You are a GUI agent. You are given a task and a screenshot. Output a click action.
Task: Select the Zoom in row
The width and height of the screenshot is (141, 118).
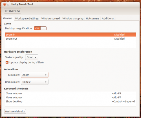point(70,35)
